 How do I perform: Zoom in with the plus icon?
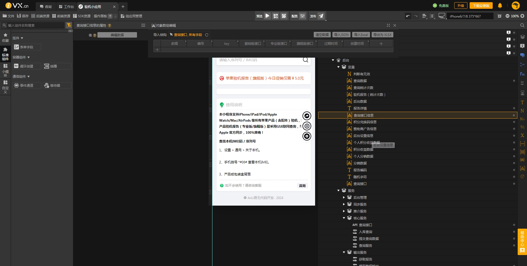[x=522, y=16]
